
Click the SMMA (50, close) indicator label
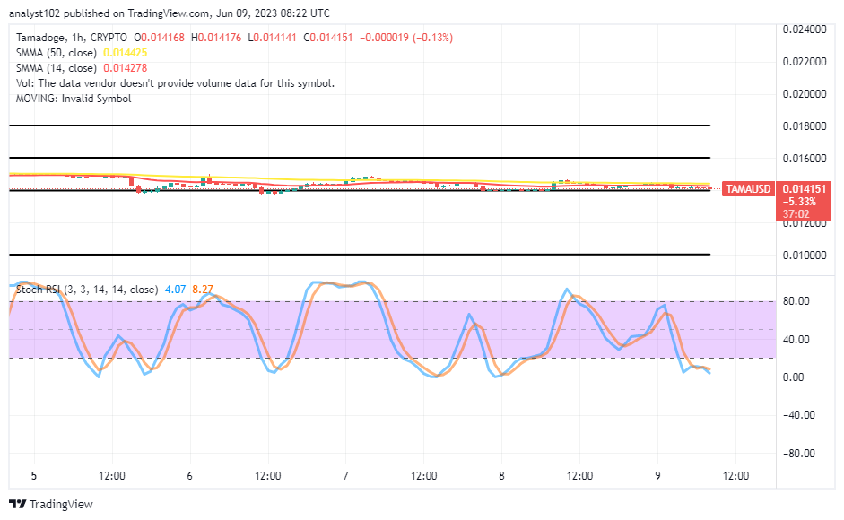click(x=57, y=53)
